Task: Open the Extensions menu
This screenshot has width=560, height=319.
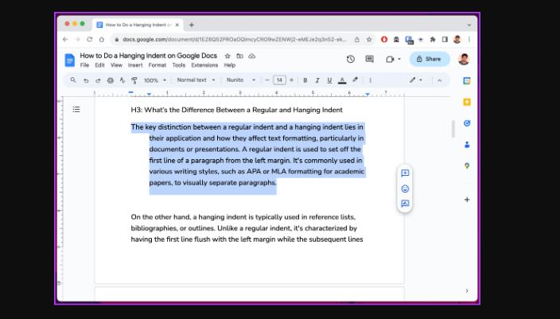Action: click(204, 65)
